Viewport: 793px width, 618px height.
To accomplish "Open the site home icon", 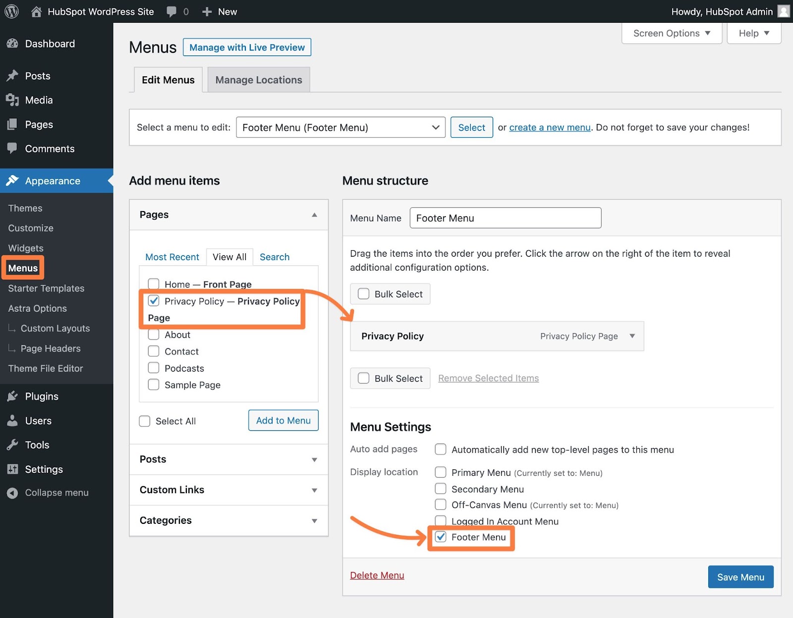I will coord(36,11).
